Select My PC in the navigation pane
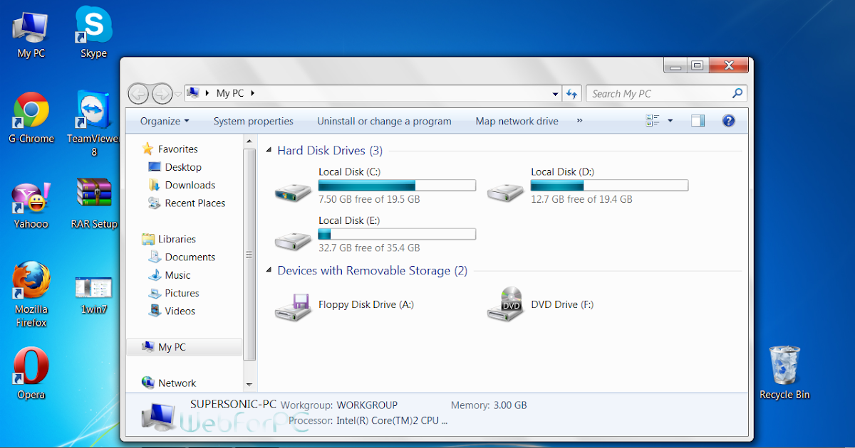 coord(184,347)
